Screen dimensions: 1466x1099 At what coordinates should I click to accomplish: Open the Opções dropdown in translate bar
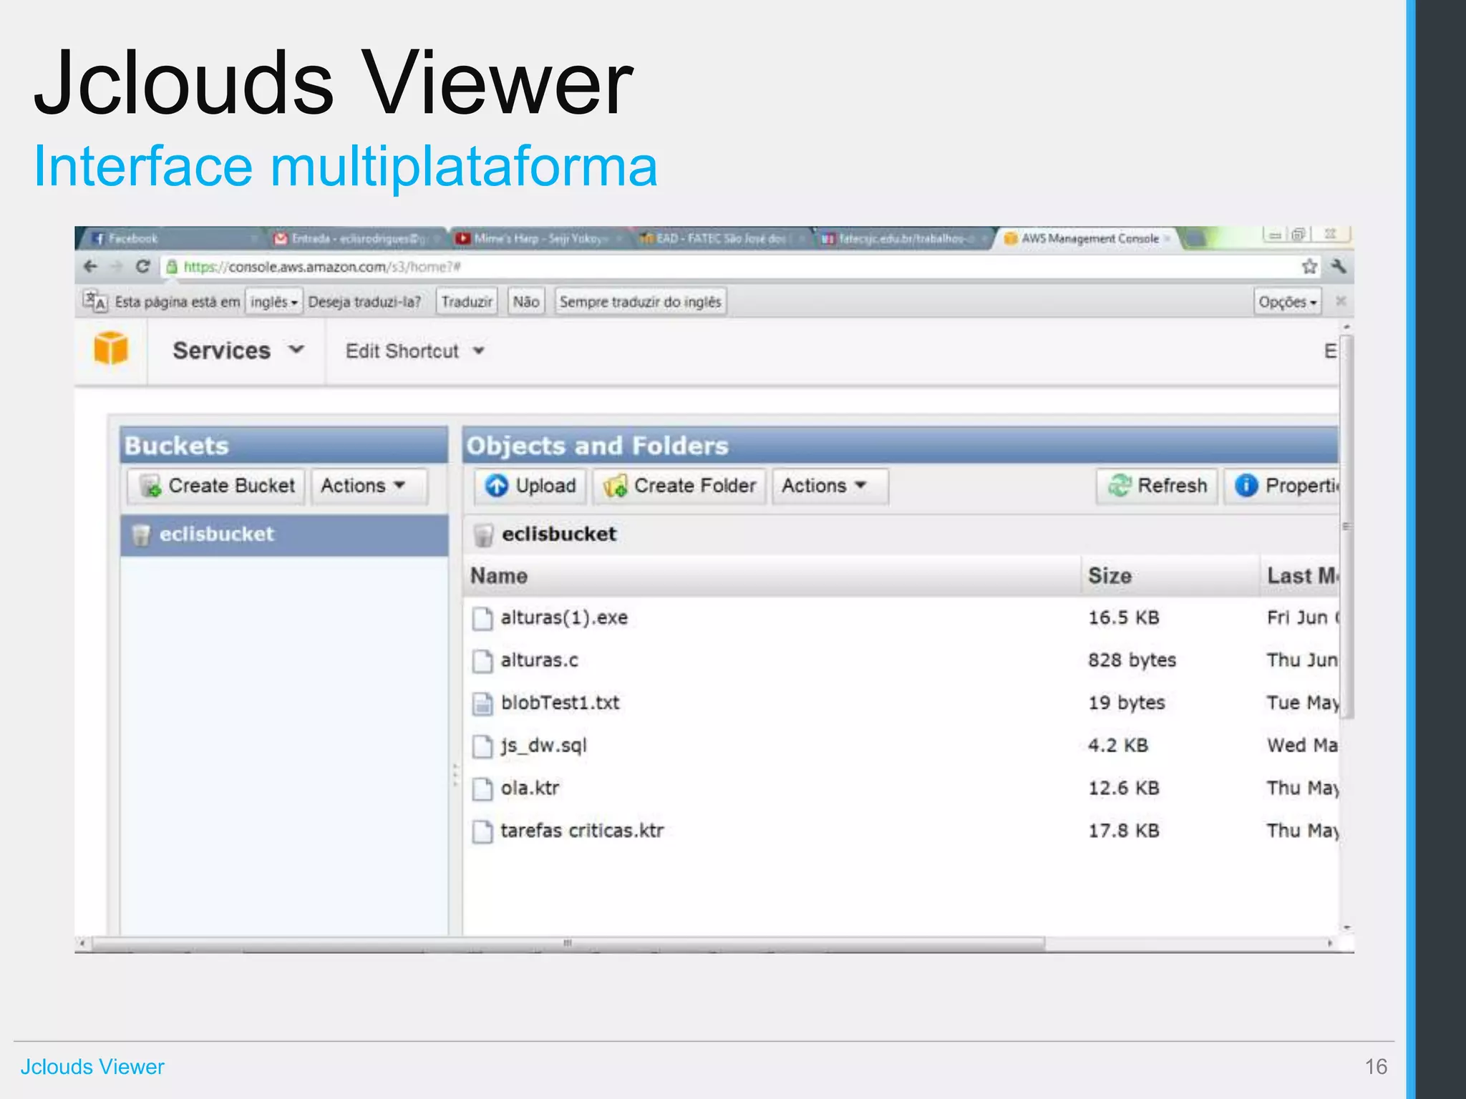click(x=1288, y=302)
